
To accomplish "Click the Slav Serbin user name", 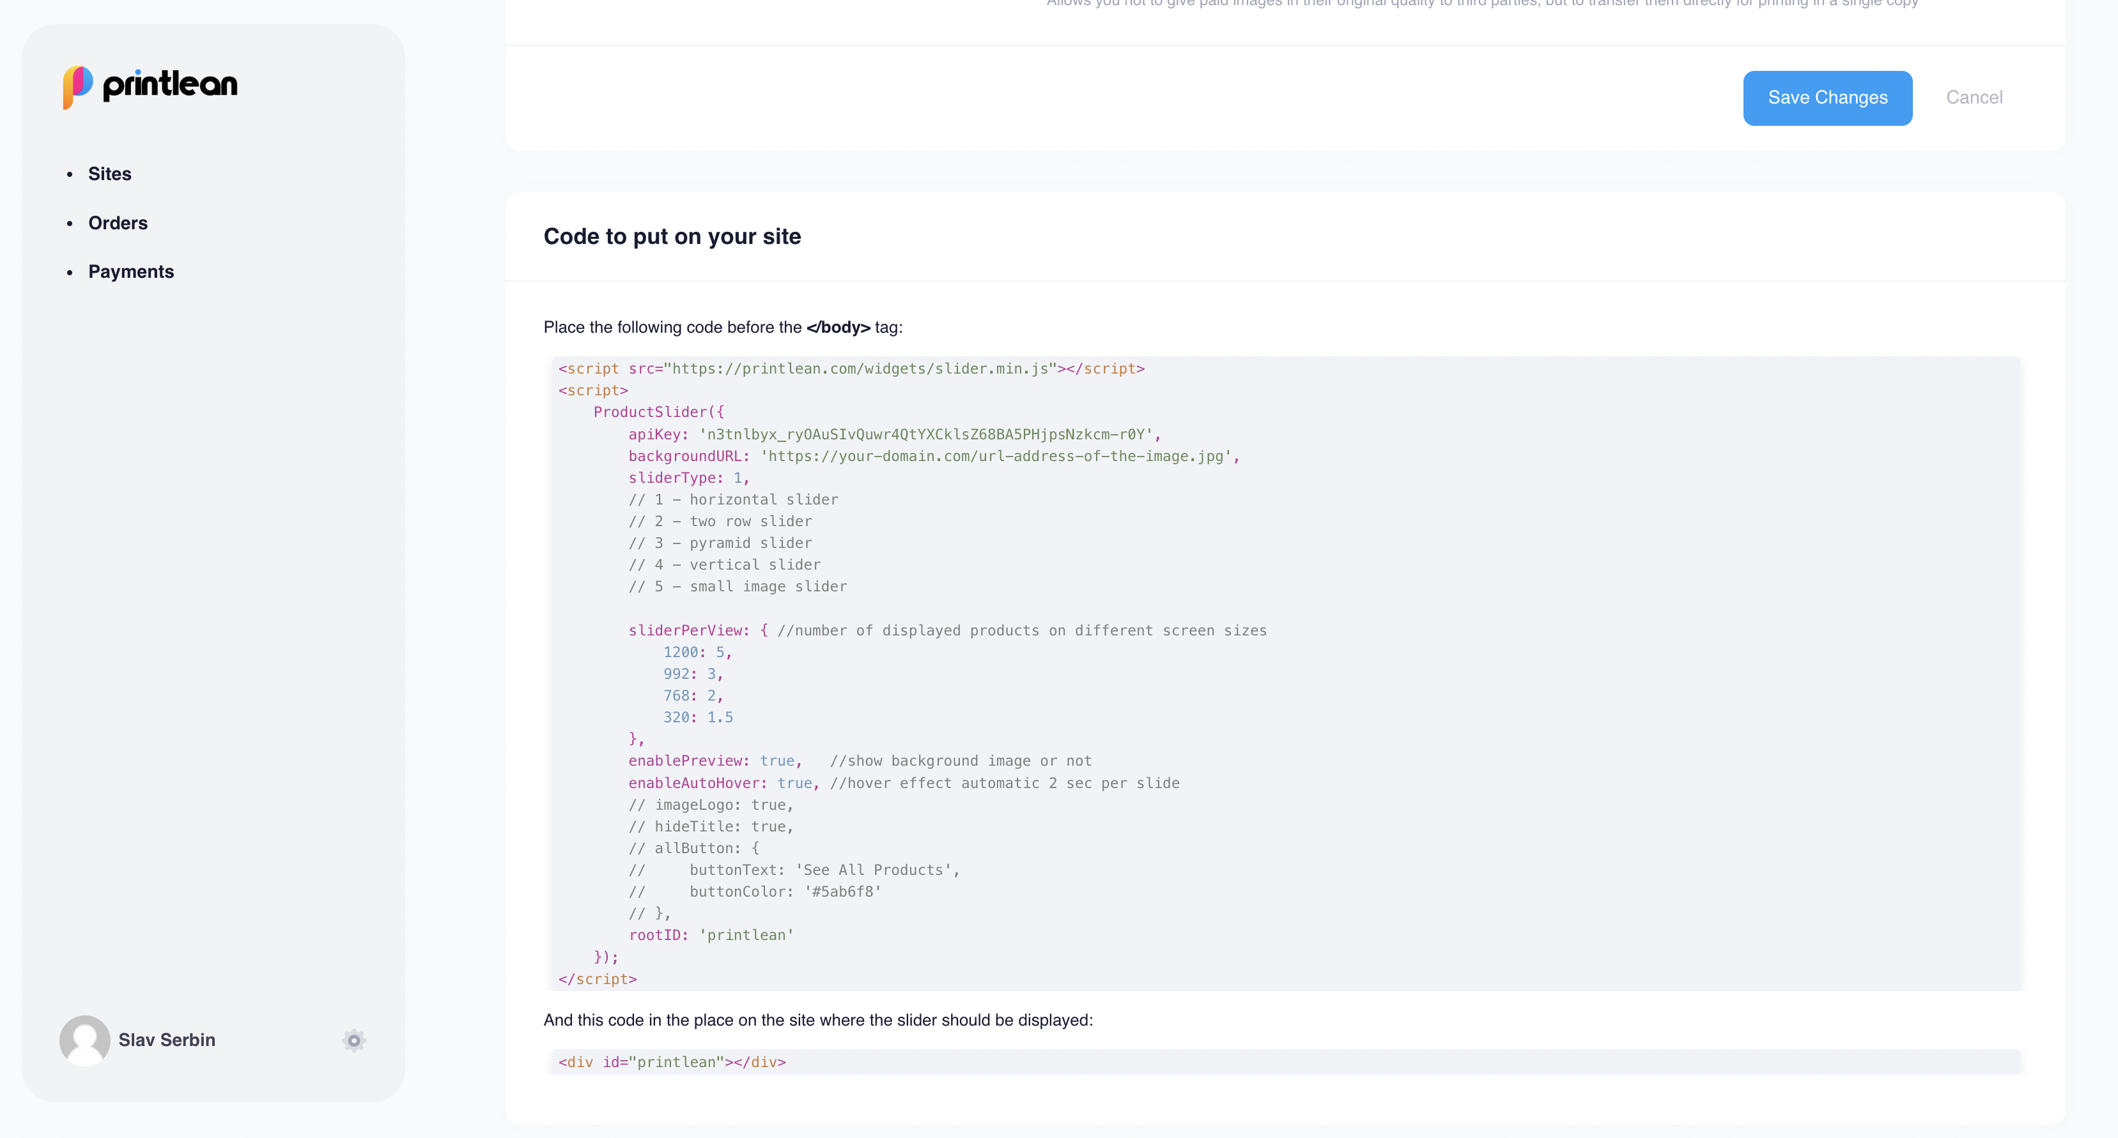I will pyautogui.click(x=167, y=1040).
